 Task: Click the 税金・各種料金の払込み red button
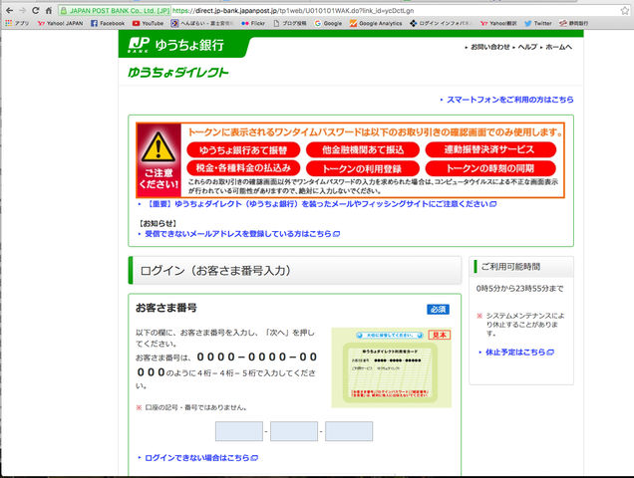243,167
